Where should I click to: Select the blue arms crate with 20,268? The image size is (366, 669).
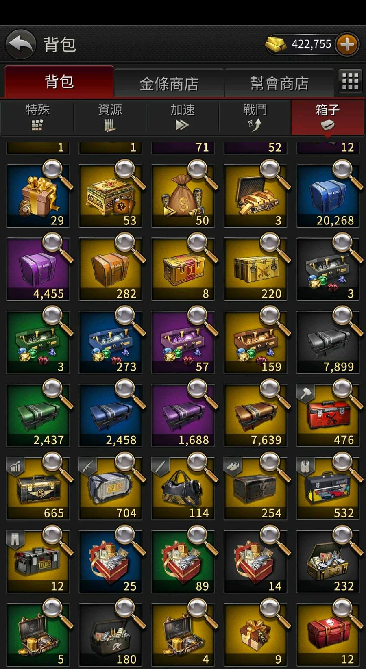(328, 195)
